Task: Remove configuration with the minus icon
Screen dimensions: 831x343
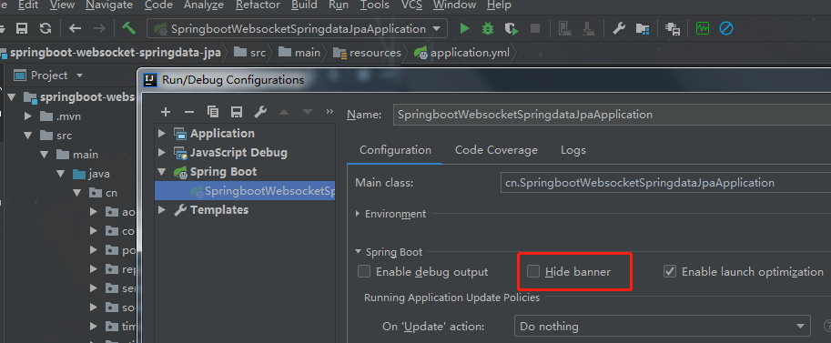Action: tap(189, 112)
